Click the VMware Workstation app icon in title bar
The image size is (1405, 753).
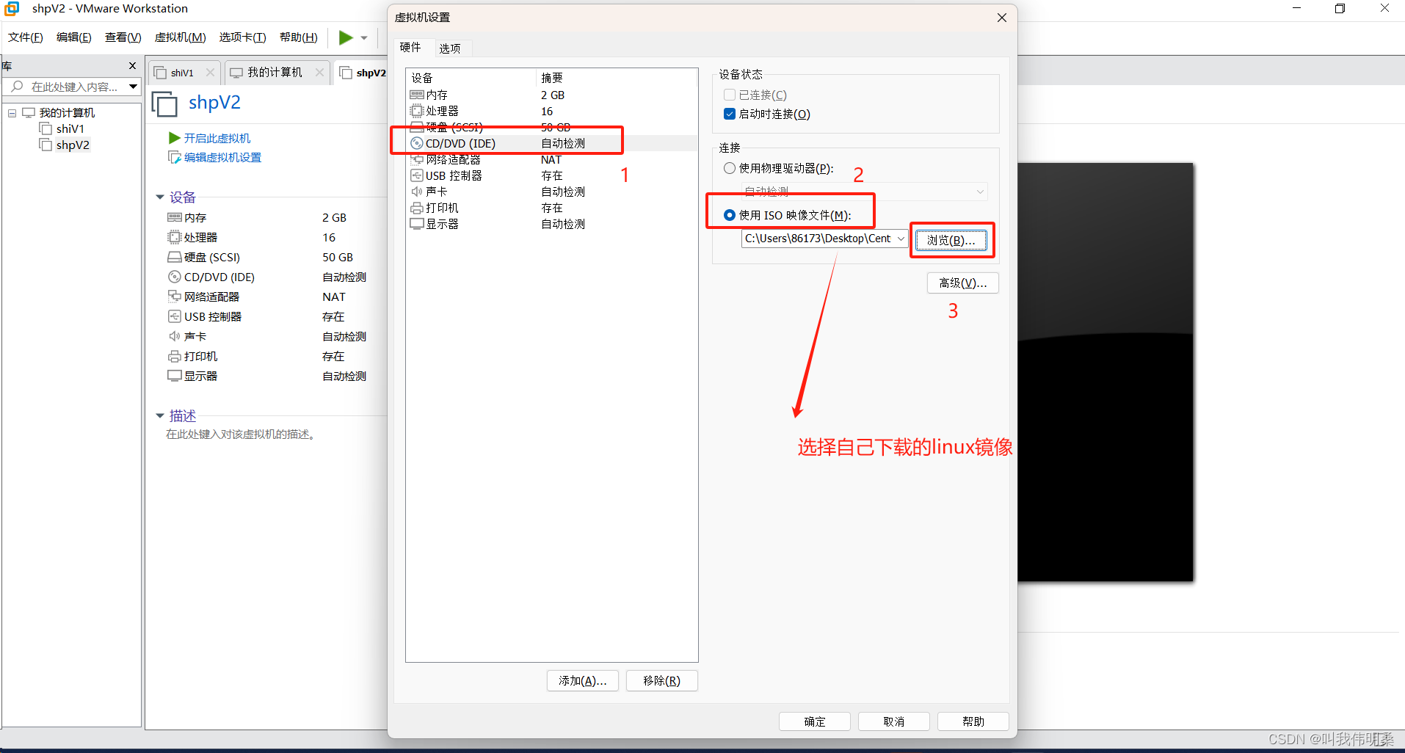click(12, 9)
